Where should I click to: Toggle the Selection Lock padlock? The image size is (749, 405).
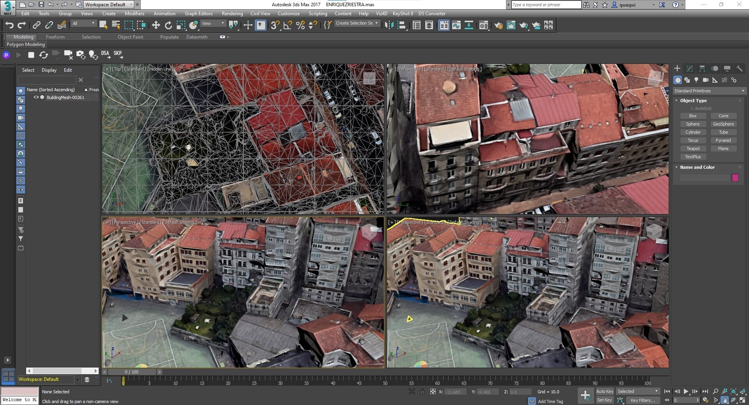tap(422, 392)
